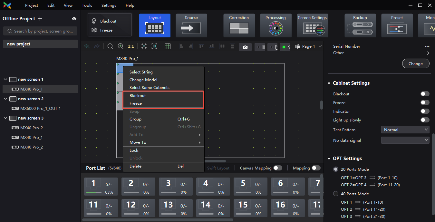Toggle the Indicator switch
The width and height of the screenshot is (435, 222).
(x=425, y=111)
